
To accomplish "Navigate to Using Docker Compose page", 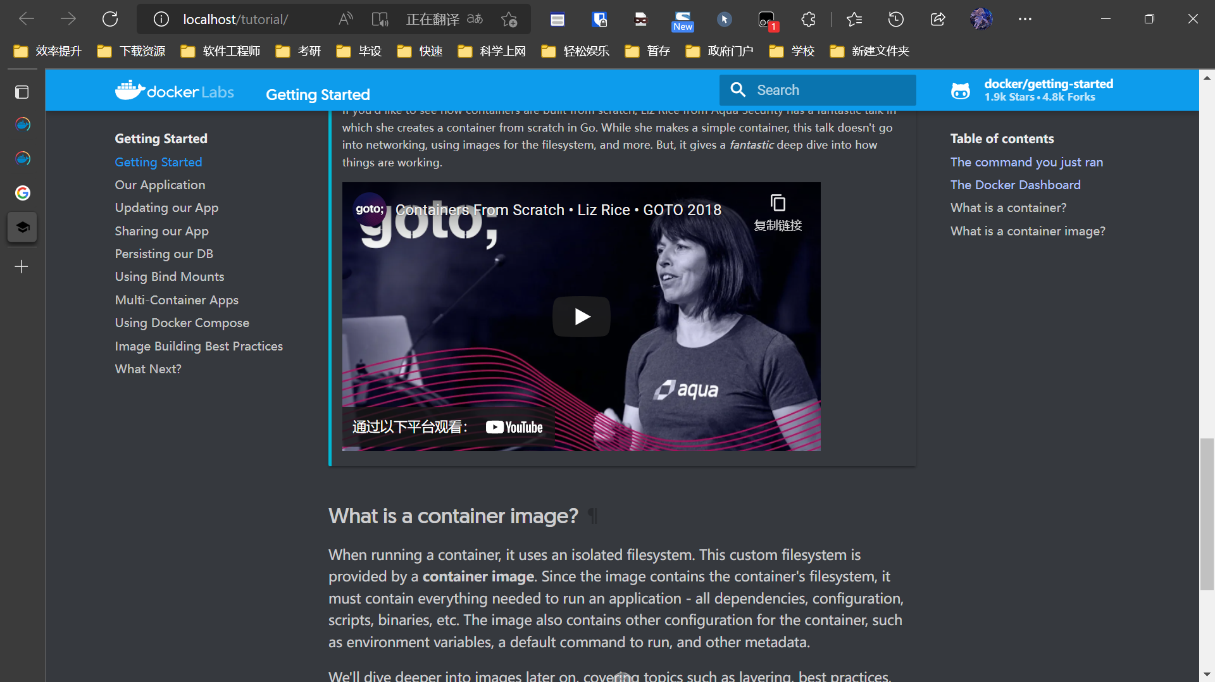I will pos(182,323).
